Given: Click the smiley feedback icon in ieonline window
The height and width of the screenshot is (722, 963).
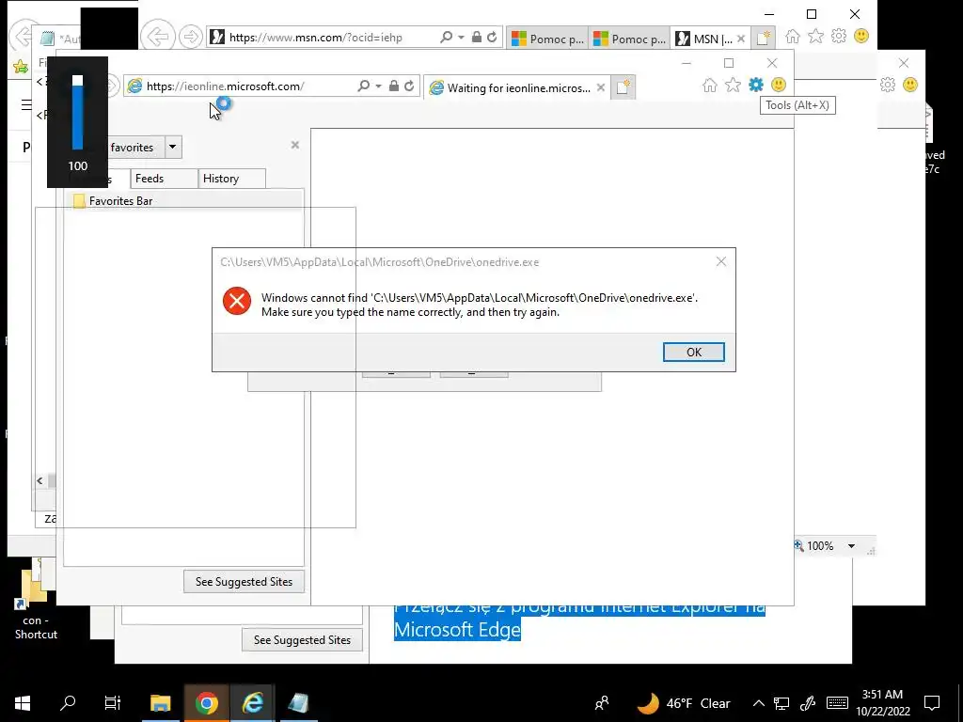Looking at the screenshot, I should 779,86.
